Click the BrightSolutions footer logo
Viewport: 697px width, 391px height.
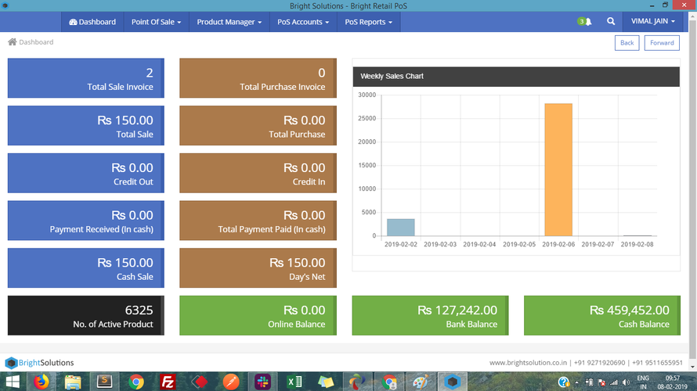click(40, 363)
